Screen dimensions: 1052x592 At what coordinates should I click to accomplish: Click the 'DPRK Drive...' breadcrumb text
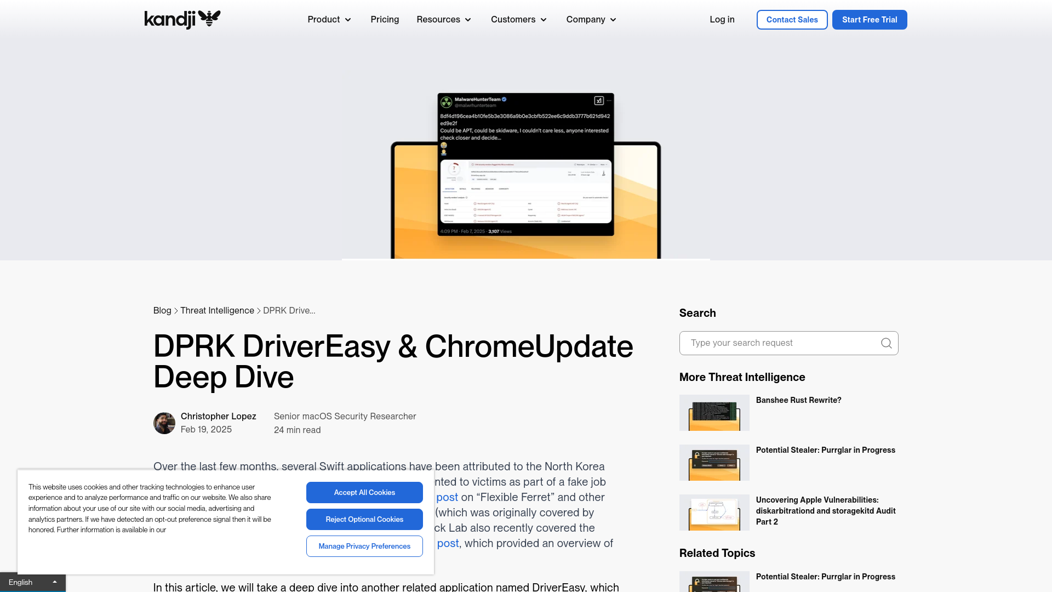[289, 311]
